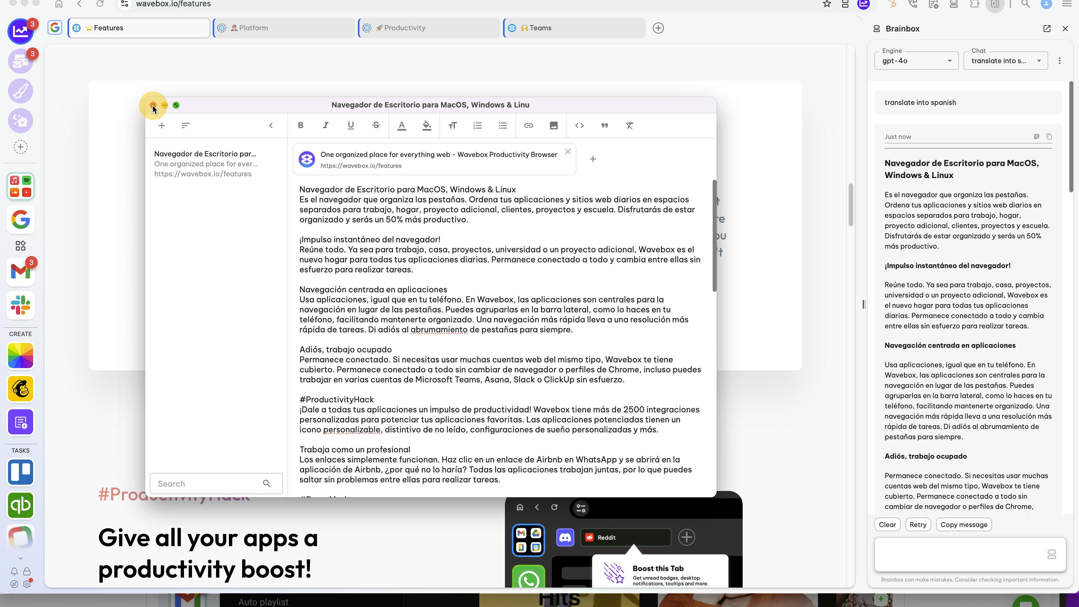Open the text color picker

[402, 125]
